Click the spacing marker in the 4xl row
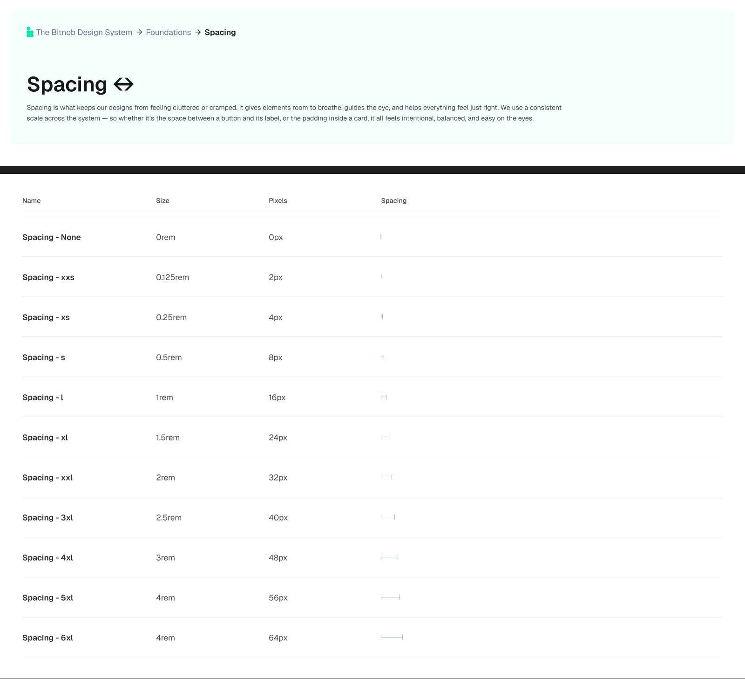745x679 pixels. point(389,557)
